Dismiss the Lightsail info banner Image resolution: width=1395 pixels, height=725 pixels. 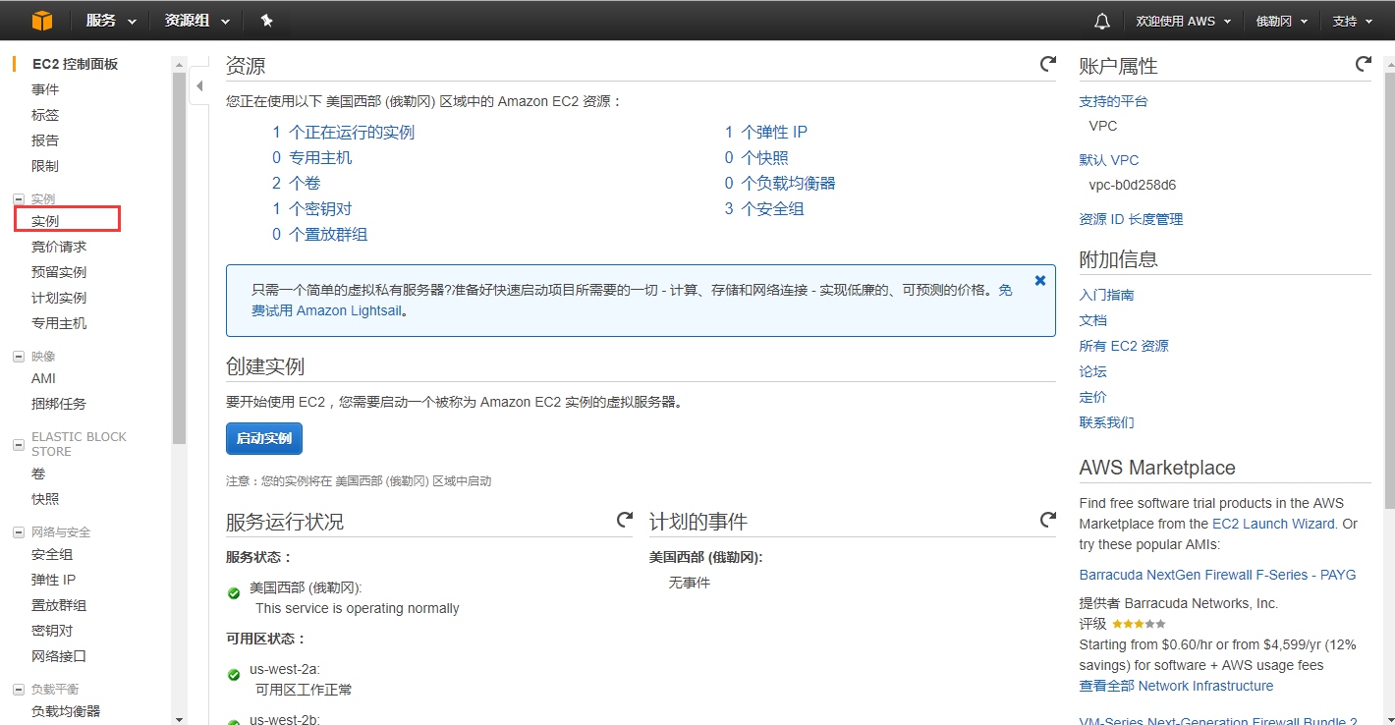coord(1039,281)
